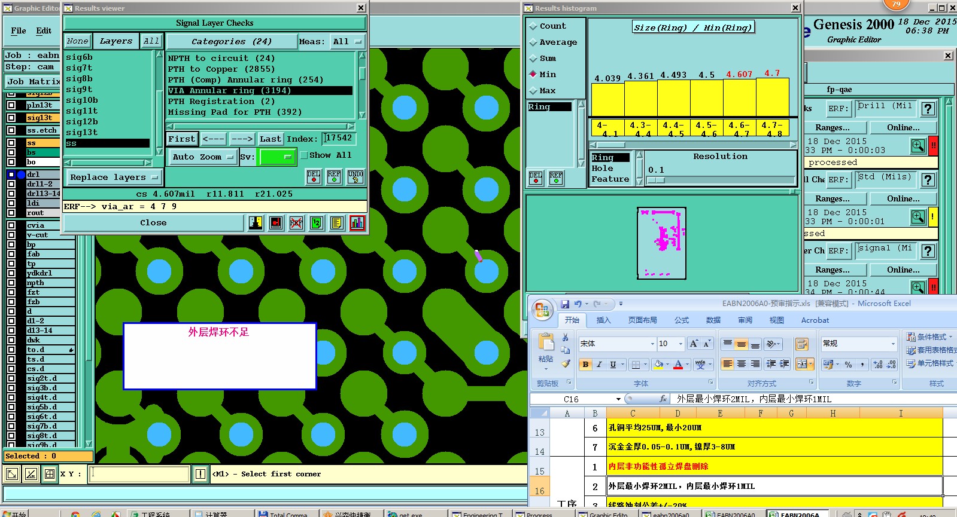Image resolution: width=957 pixels, height=517 pixels.
Task: Click the magnifier icon in Drill checklist row
Action: pyautogui.click(x=917, y=146)
